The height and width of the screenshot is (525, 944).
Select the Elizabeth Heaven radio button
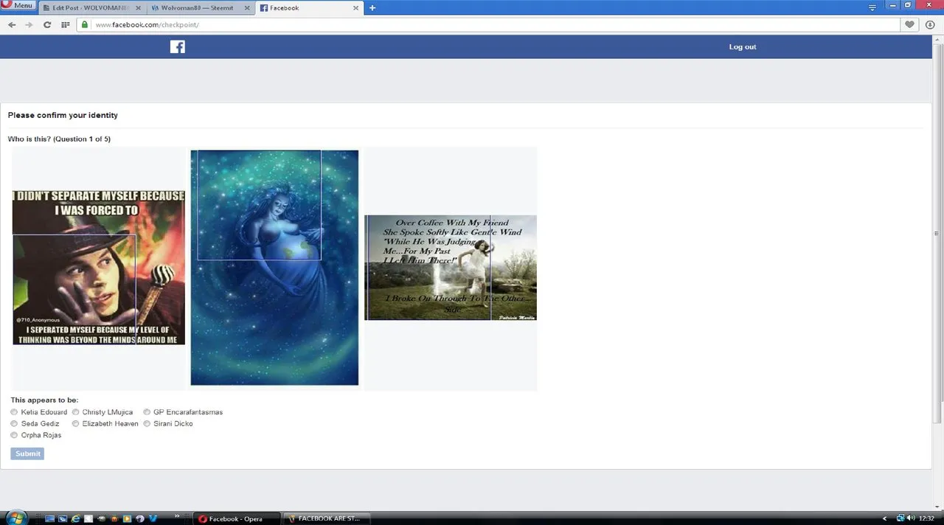(75, 423)
